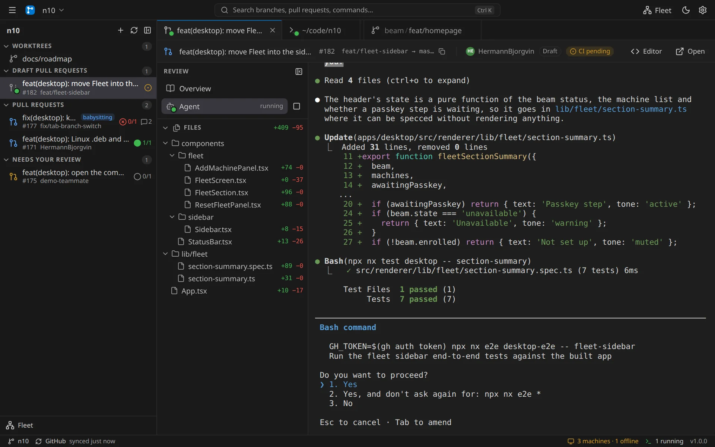
Task: Click the n10 app logo icon
Action: click(x=30, y=10)
